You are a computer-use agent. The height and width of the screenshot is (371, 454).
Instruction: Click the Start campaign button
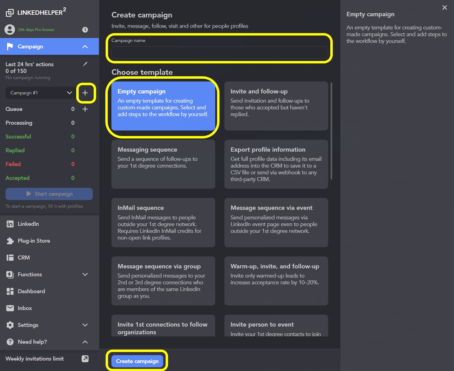click(49, 194)
